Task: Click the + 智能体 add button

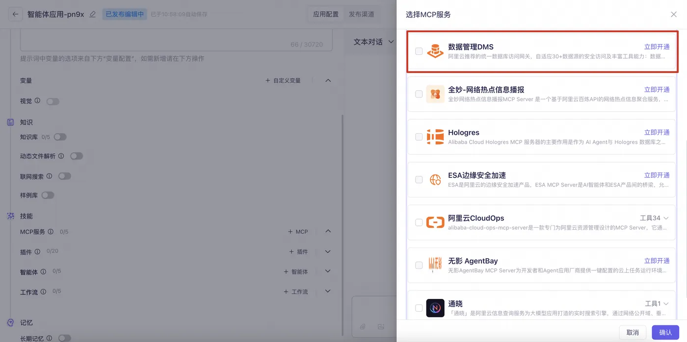Action: (x=296, y=271)
